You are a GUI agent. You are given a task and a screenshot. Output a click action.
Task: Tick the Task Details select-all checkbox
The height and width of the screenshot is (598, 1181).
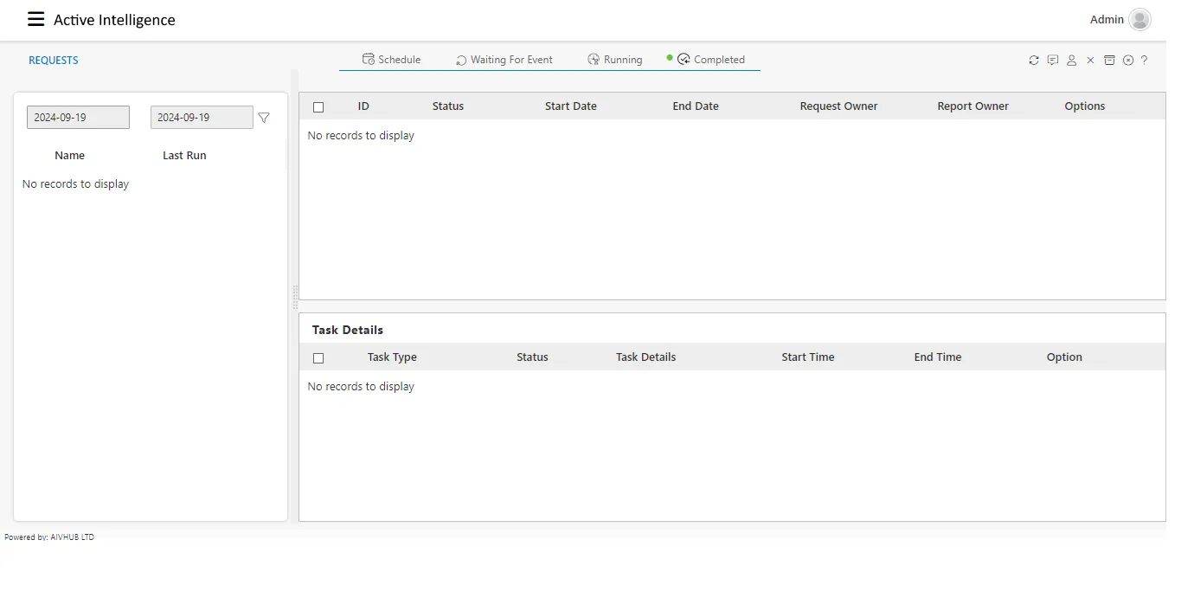(x=318, y=358)
